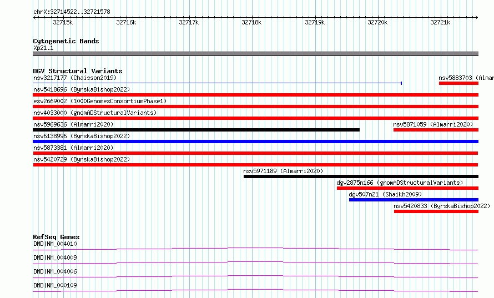Click the black nsv5971189 variant bar
Viewport: 494px width, 298px height.
click(x=361, y=176)
